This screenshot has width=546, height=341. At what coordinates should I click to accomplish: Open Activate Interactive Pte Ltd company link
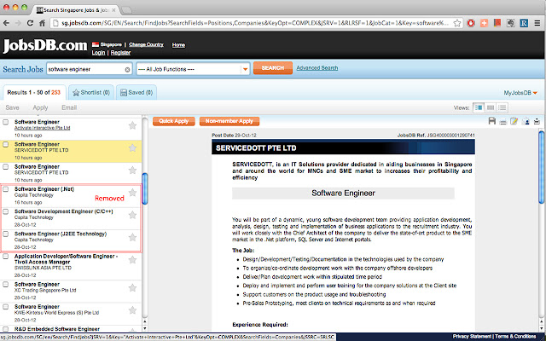pos(42,128)
